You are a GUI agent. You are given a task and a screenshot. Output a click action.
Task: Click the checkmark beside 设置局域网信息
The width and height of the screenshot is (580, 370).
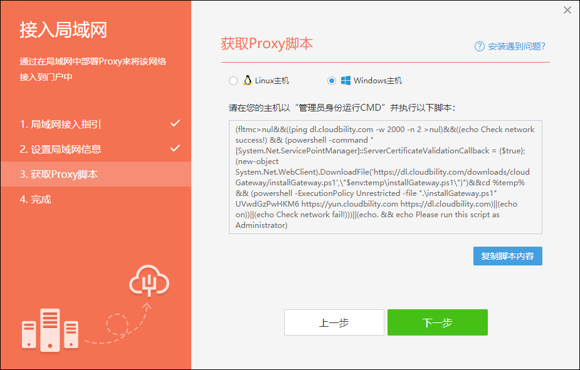(x=175, y=148)
